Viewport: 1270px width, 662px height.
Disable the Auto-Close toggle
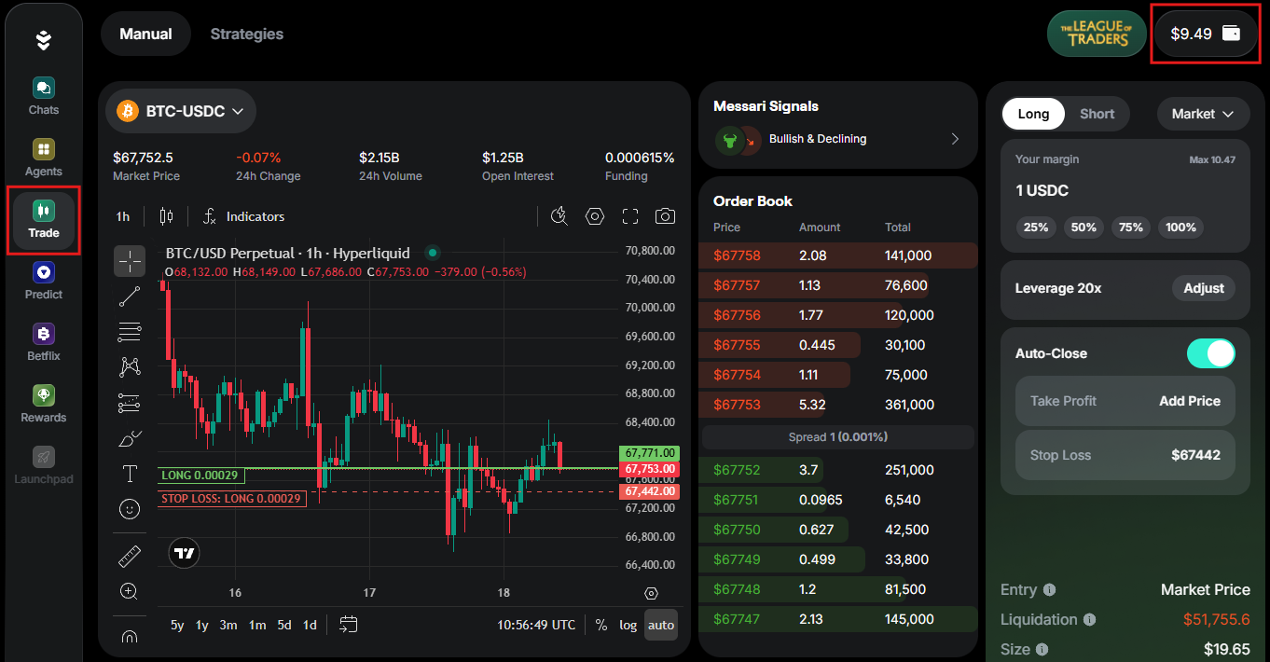(x=1210, y=353)
